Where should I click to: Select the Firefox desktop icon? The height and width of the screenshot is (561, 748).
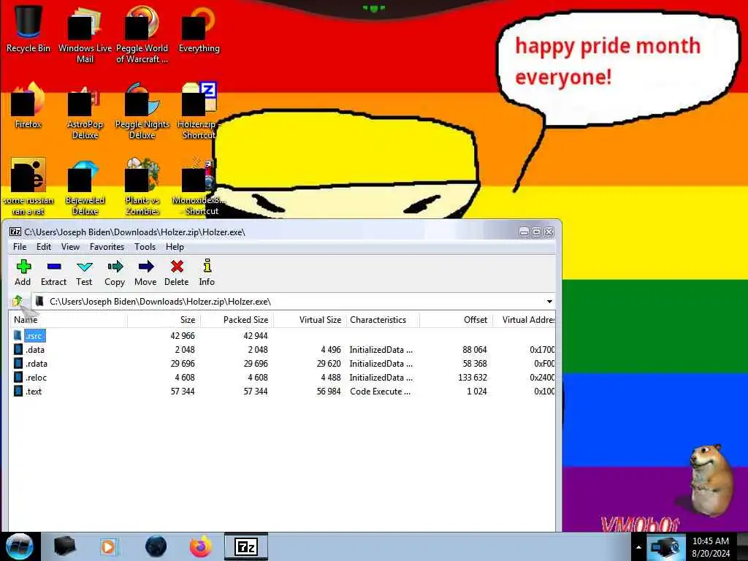tap(28, 105)
